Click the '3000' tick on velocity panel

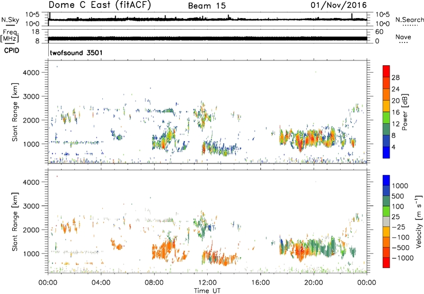31,206
